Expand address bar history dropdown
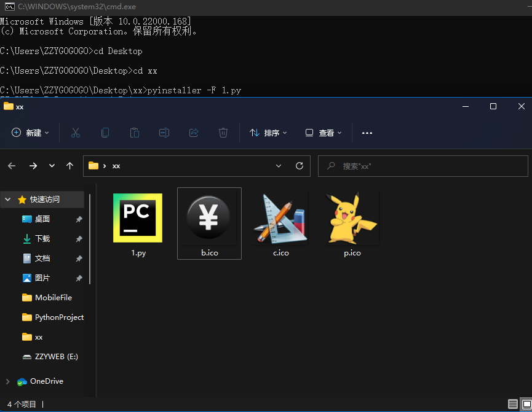Viewport: 532px width, 412px height. [x=279, y=166]
